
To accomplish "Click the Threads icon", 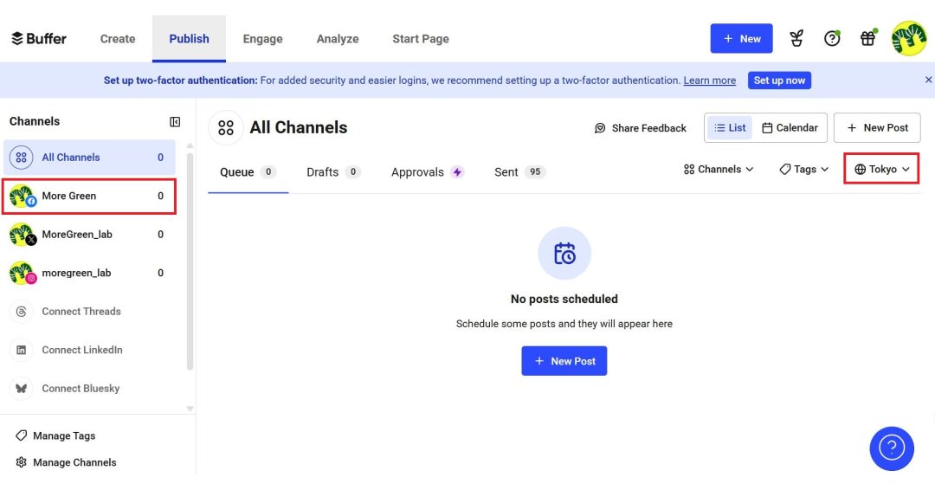I will (x=22, y=311).
